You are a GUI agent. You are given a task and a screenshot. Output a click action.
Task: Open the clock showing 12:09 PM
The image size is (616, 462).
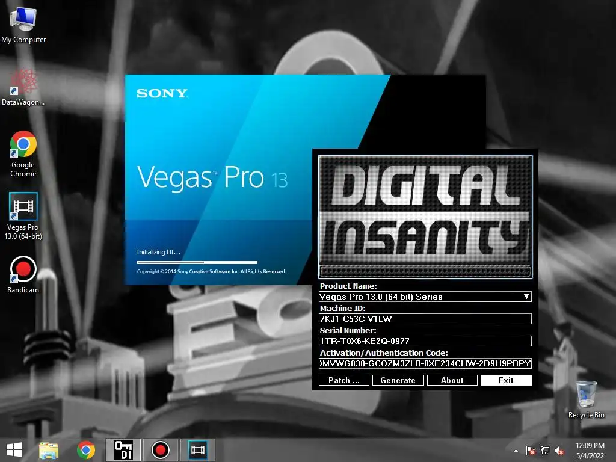(x=590, y=451)
